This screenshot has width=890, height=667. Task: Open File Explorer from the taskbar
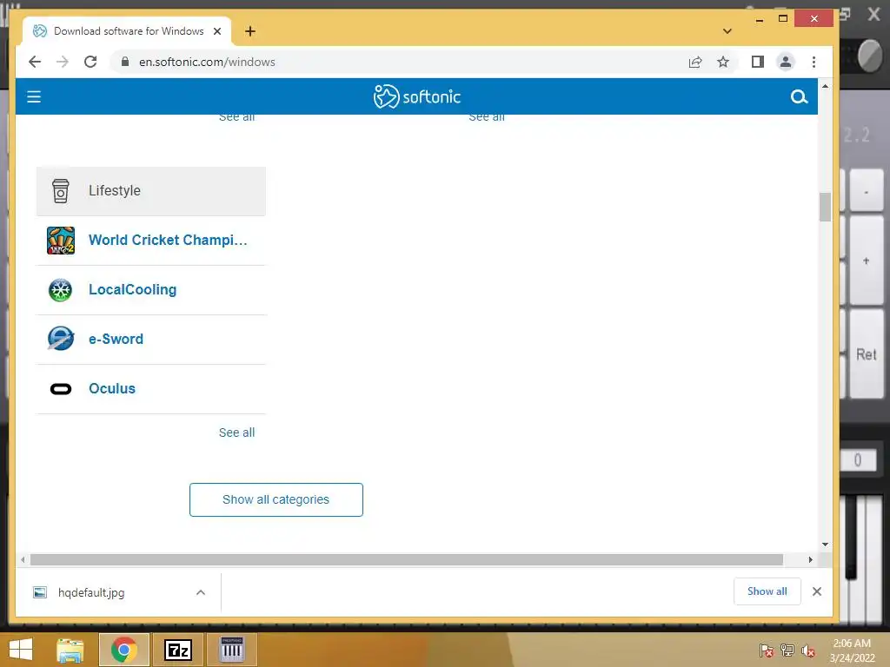coord(70,650)
